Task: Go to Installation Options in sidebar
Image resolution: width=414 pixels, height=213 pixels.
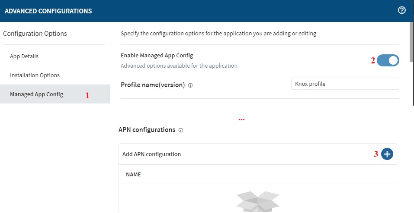Action: coord(35,75)
